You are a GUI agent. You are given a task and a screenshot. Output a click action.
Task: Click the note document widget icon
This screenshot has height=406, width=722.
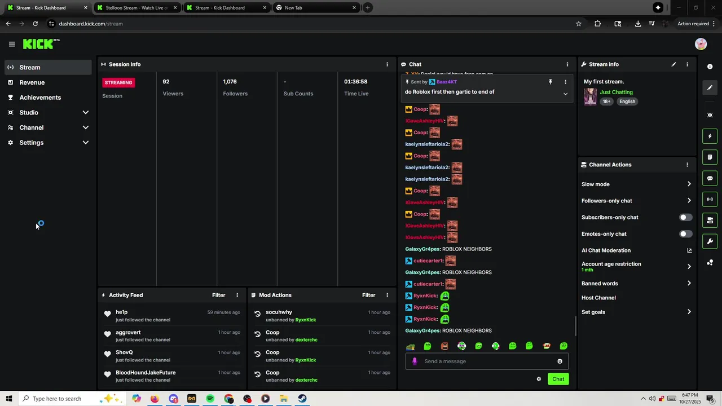coord(710,157)
